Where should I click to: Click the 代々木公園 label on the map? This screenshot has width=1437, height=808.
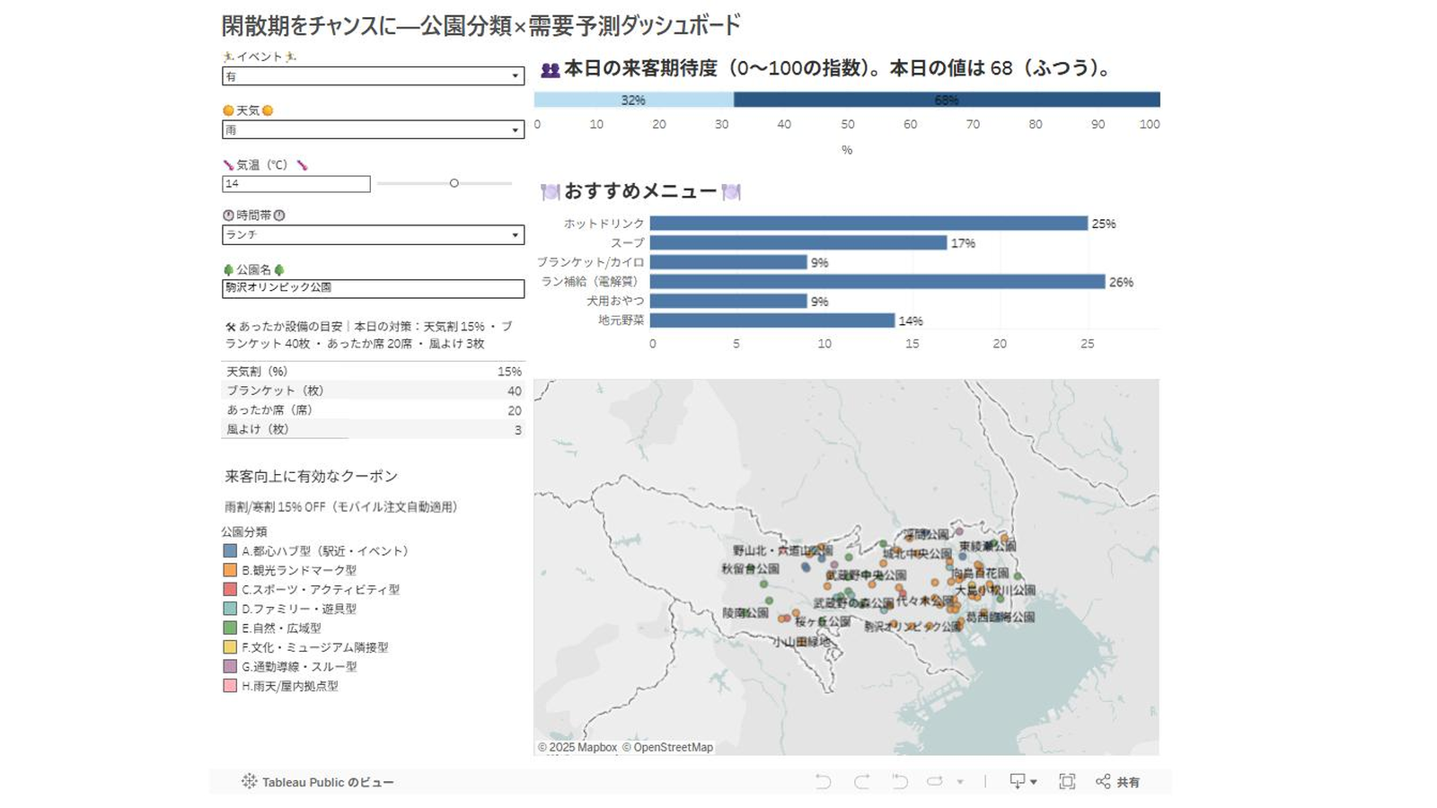(x=924, y=601)
